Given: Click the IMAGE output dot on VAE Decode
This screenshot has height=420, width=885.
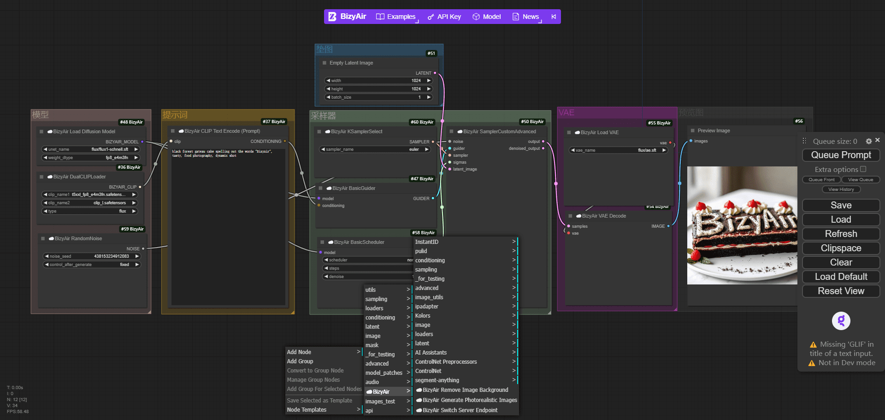Looking at the screenshot, I should [668, 226].
